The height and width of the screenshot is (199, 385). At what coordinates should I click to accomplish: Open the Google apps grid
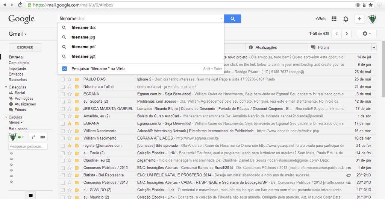coord(334,19)
